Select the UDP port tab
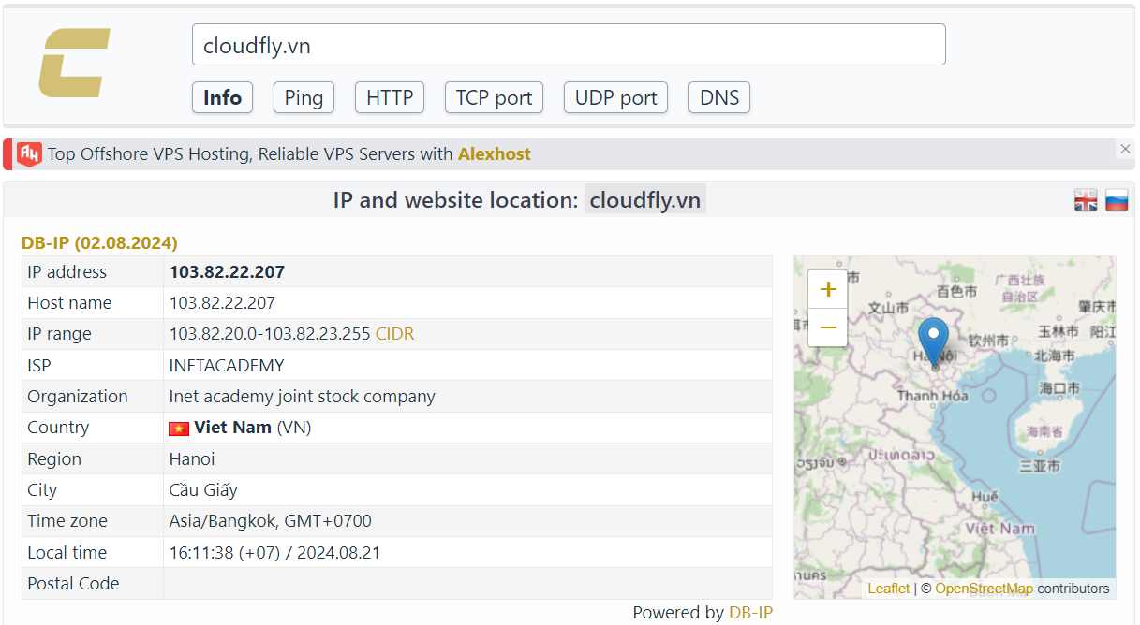Screen dimensions: 1140x625 (x=615, y=97)
